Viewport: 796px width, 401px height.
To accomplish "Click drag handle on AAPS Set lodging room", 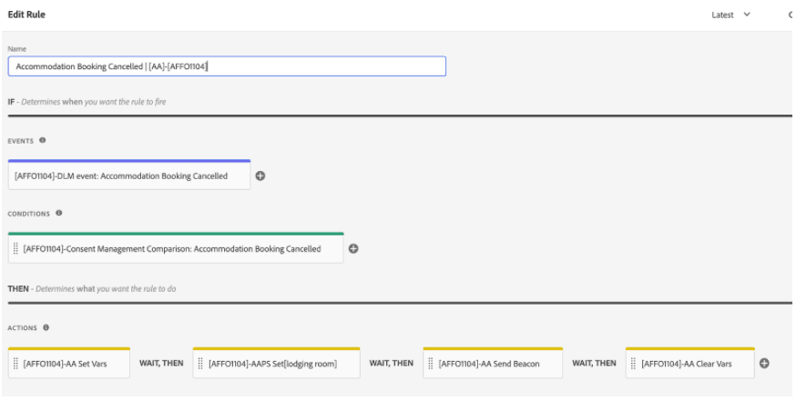I will pyautogui.click(x=200, y=364).
